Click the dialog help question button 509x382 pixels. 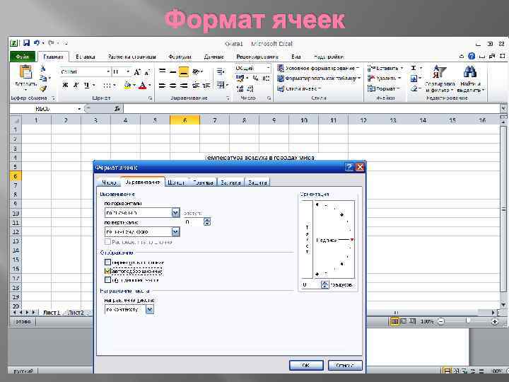click(x=349, y=167)
